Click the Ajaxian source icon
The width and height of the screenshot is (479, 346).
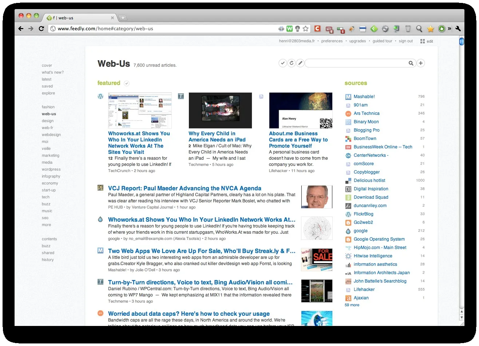(x=348, y=298)
